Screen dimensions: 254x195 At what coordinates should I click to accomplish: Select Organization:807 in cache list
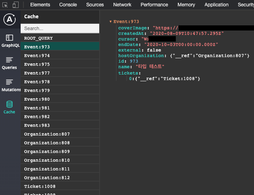pyautogui.click(x=60, y=134)
